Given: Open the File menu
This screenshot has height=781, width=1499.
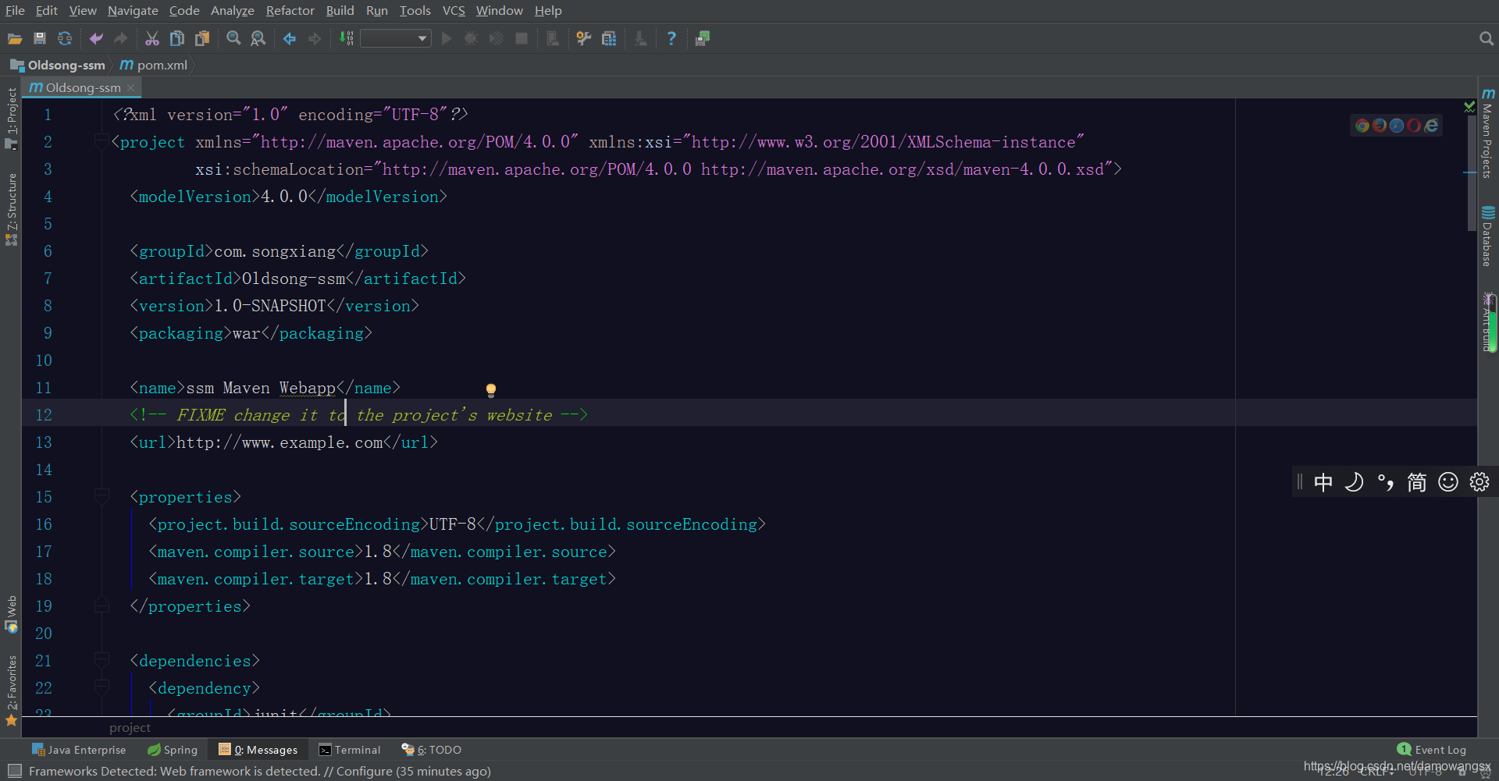Looking at the screenshot, I should [15, 10].
